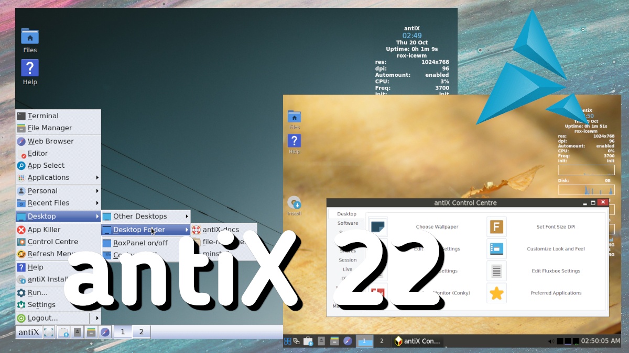Expand the Recent Files submenu arrow
Image resolution: width=629 pixels, height=353 pixels.
click(x=97, y=203)
